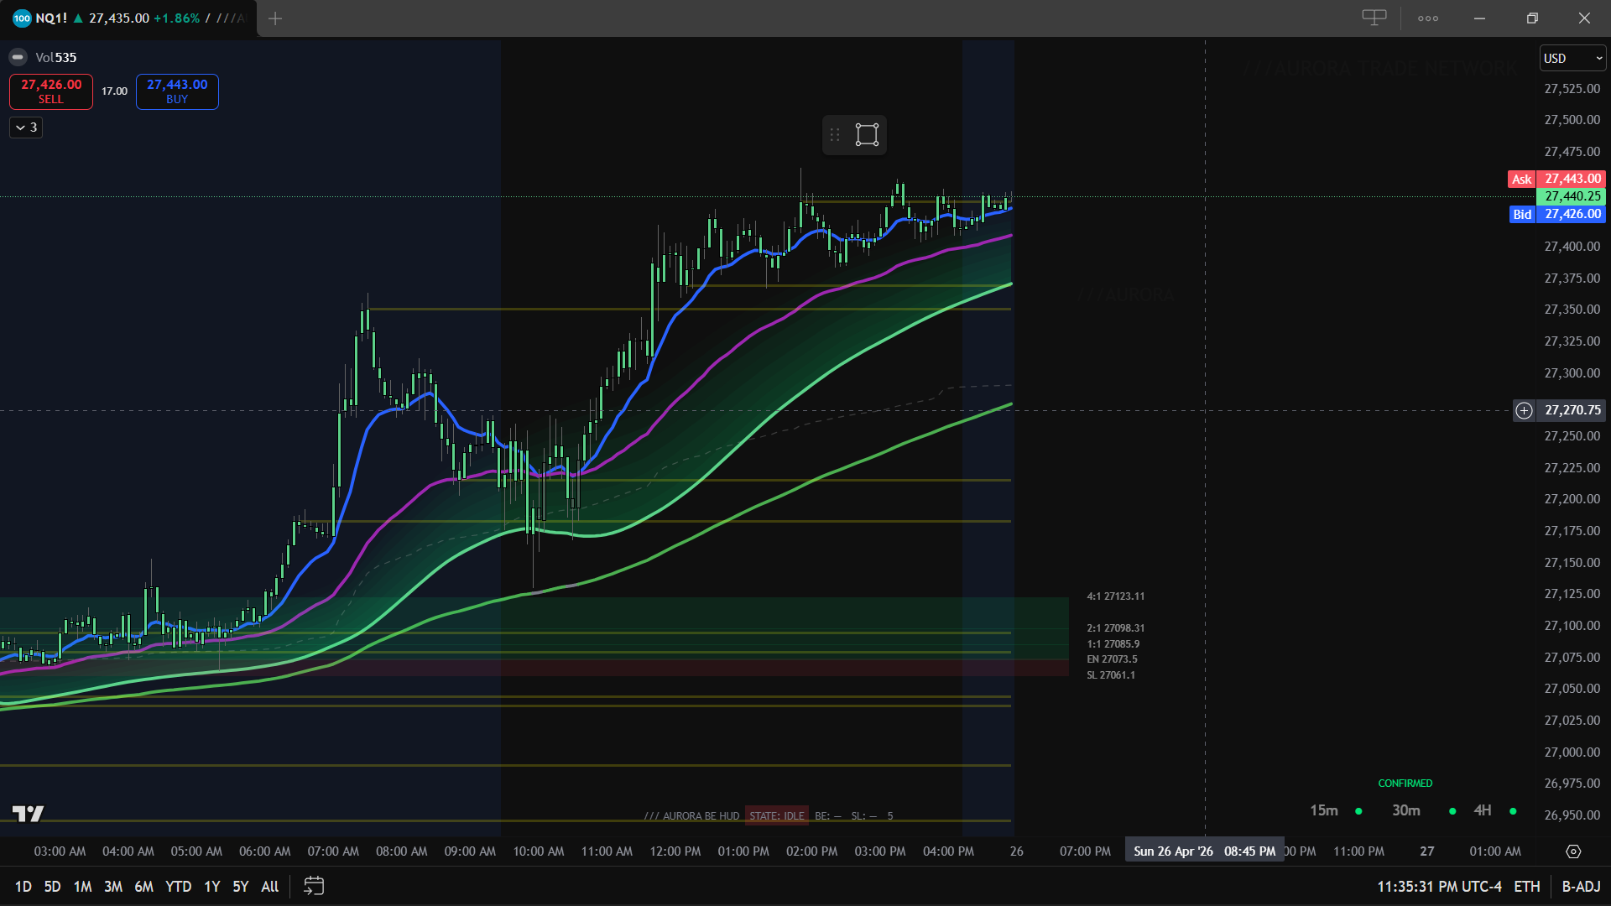Click the 2:1 27098.31 target label
The height and width of the screenshot is (906, 1611).
click(x=1116, y=628)
